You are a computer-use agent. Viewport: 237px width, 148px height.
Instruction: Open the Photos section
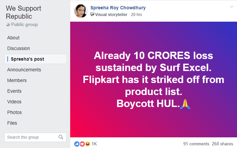tap(14, 112)
